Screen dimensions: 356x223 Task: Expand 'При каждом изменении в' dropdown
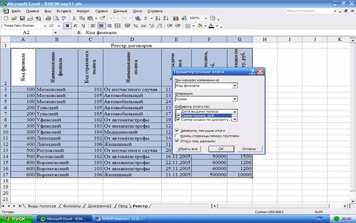pyautogui.click(x=234, y=85)
